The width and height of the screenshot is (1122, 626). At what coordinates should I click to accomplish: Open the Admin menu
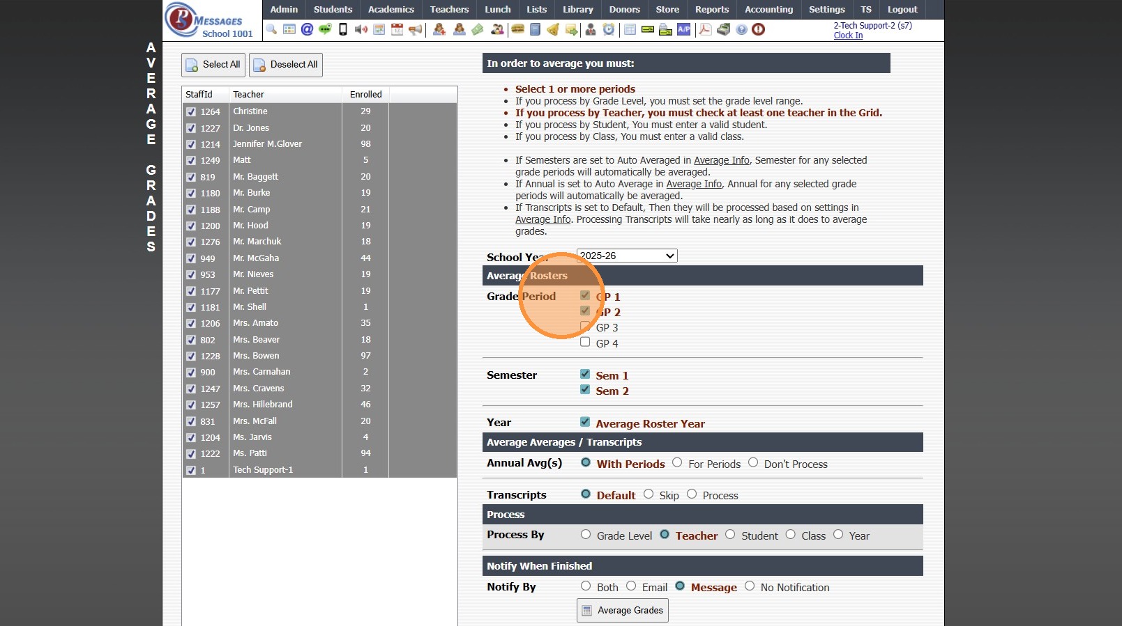(x=284, y=9)
